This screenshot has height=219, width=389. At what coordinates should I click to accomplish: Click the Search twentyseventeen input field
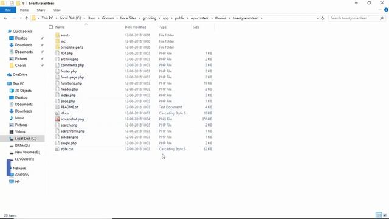354,18
